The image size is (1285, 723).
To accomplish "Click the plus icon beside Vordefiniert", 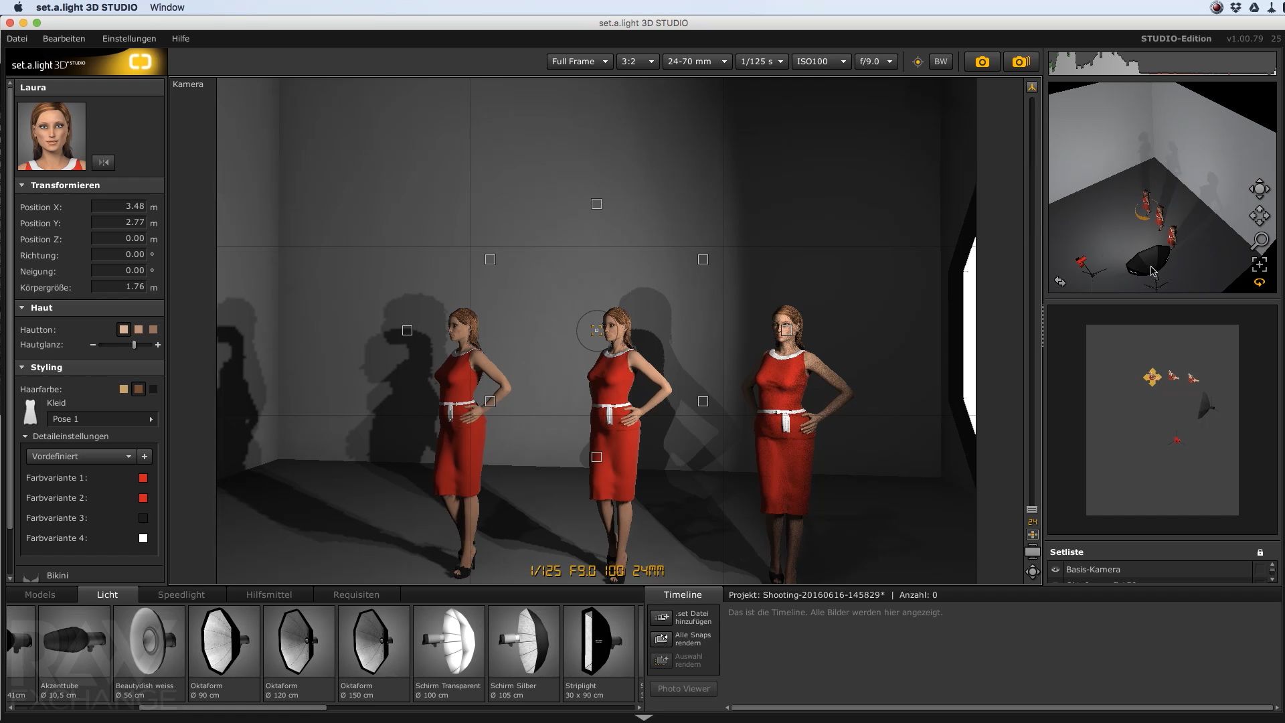I will pos(145,457).
